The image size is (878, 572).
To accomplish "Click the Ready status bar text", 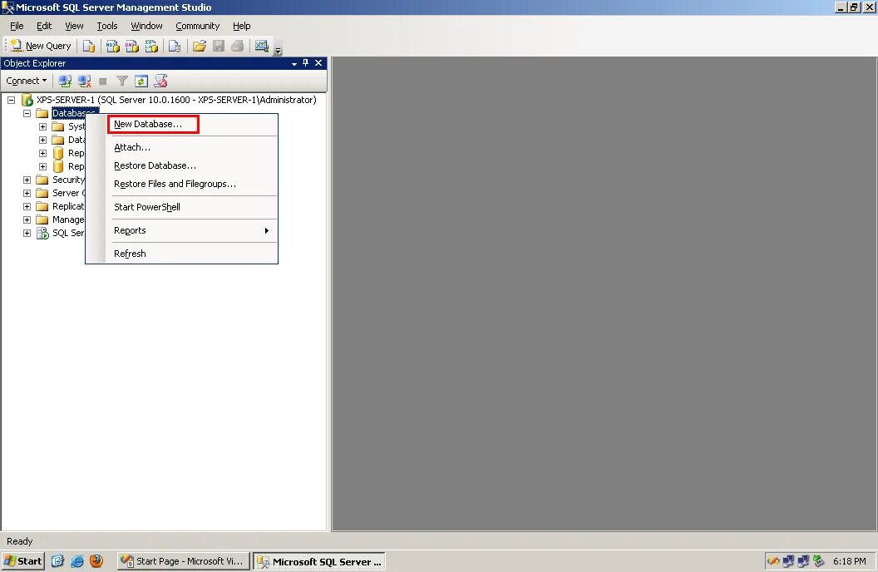I will pyautogui.click(x=20, y=542).
